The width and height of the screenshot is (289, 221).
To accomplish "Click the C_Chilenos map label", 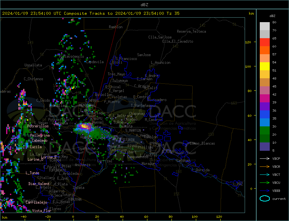I will (x=33, y=79).
